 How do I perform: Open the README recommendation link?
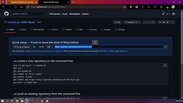pos(103,51)
